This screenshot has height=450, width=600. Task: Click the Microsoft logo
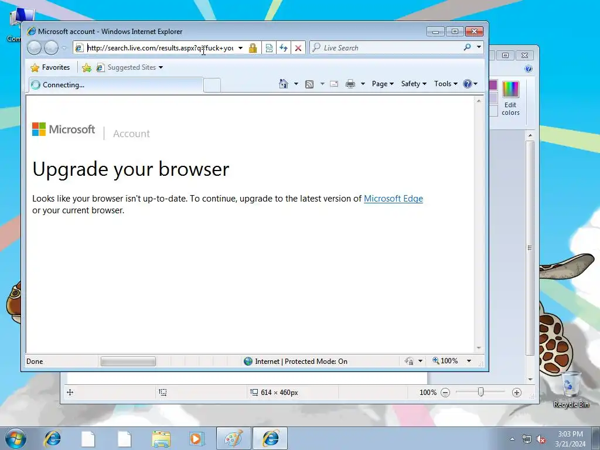(63, 129)
